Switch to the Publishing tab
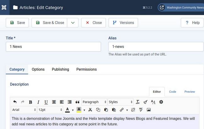This screenshot has width=204, height=129. [x=60, y=69]
